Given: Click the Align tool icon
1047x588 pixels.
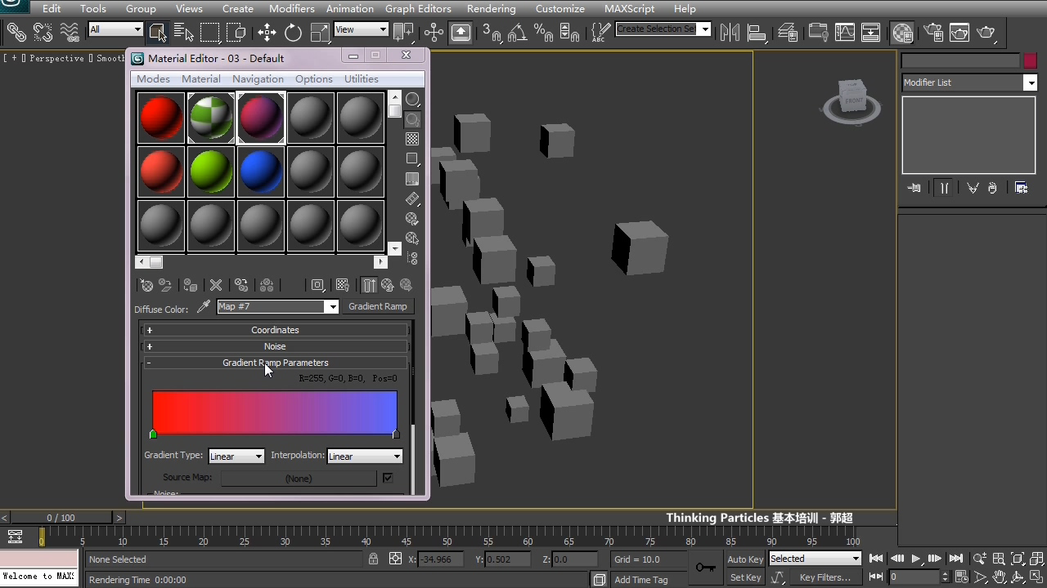Looking at the screenshot, I should [x=757, y=33].
